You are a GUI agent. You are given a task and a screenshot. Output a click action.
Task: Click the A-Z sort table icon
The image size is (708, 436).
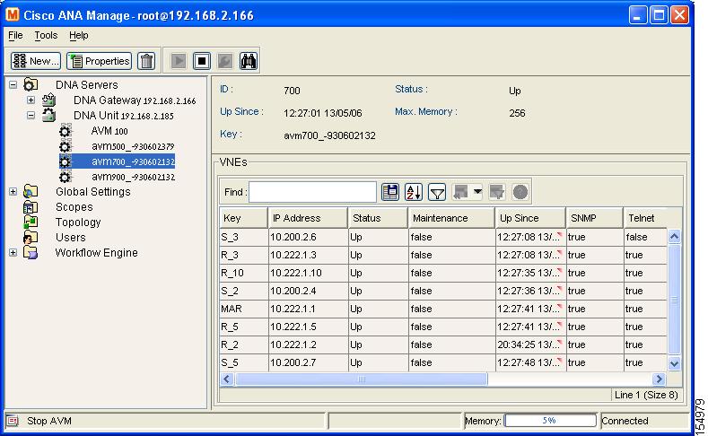click(414, 192)
